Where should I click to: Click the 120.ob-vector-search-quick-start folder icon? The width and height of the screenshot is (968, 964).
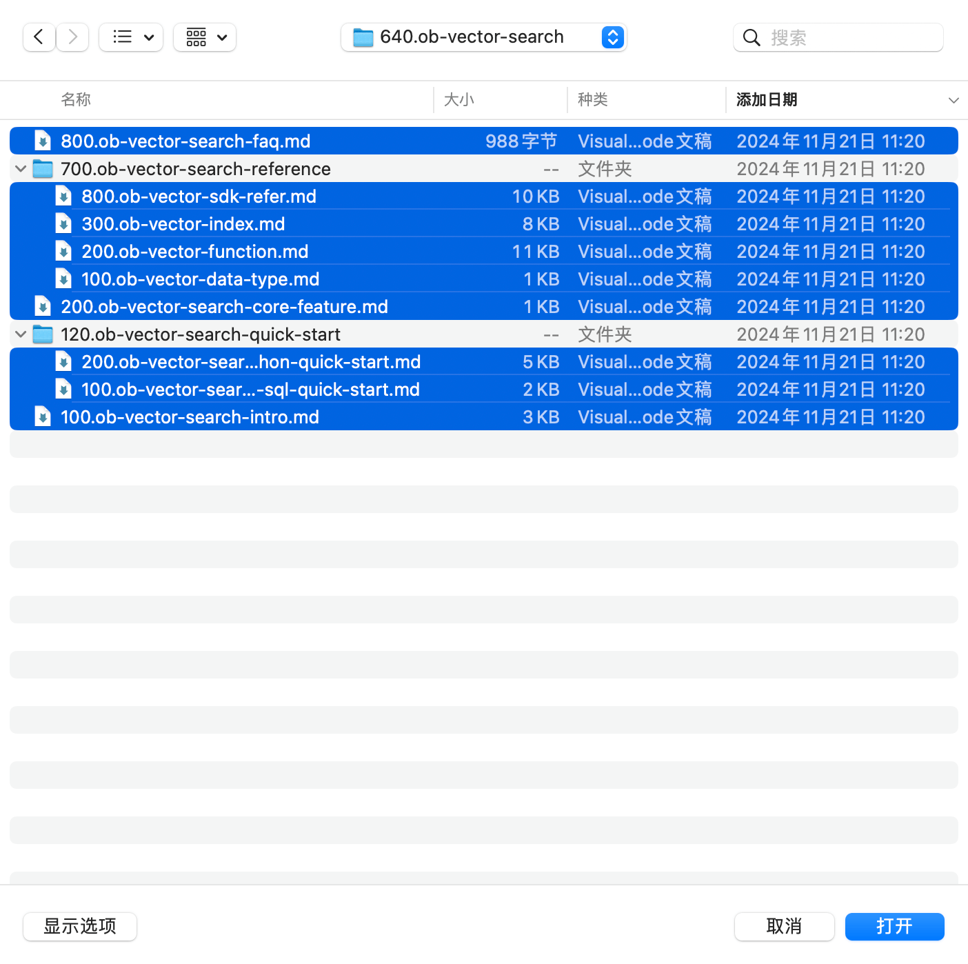pyautogui.click(x=43, y=334)
